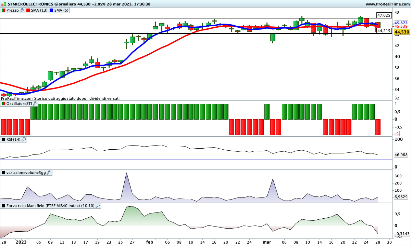The height and width of the screenshot is (246, 411).
Task: Click the 47,025 resistance line label
Action: pyautogui.click(x=384, y=15)
